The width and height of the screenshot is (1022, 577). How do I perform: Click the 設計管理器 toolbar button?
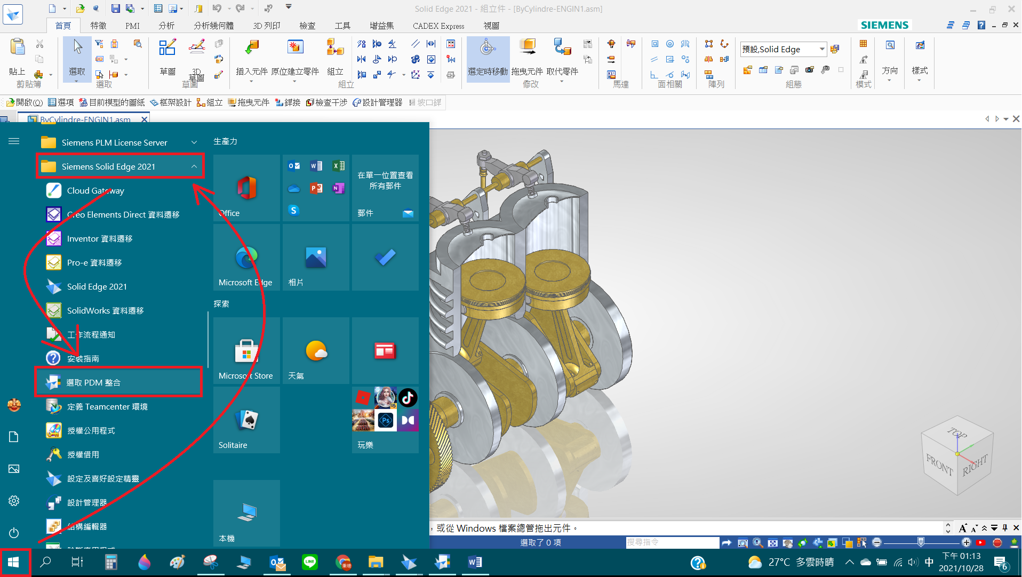tap(378, 102)
